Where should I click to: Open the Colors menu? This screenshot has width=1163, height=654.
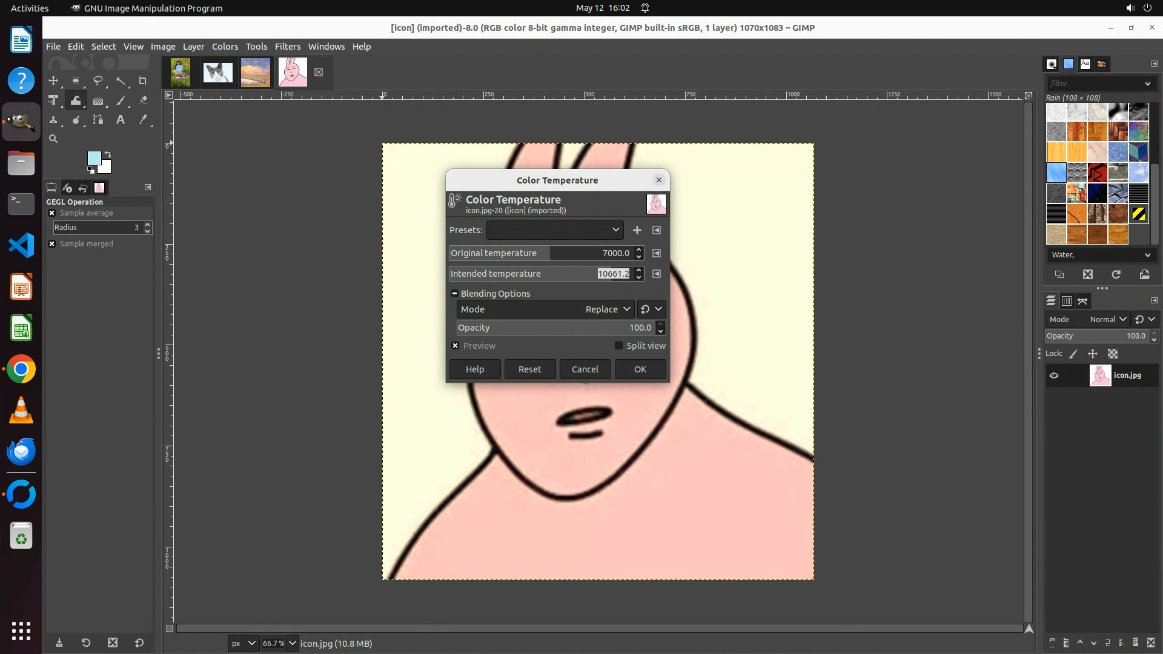225,47
